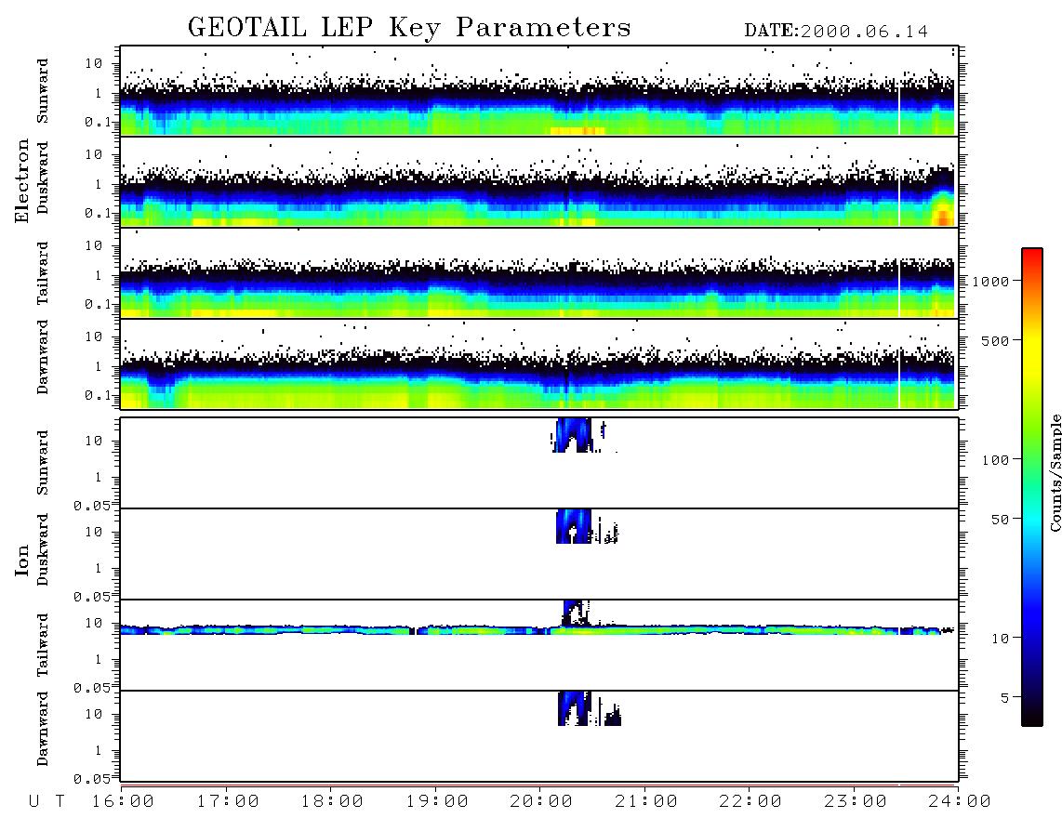Click the 18:00 time tick label
Screen dimensions: 1062x818
point(332,802)
